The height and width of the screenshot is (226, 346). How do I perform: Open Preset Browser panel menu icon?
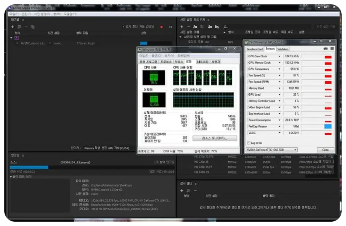click(x=208, y=20)
